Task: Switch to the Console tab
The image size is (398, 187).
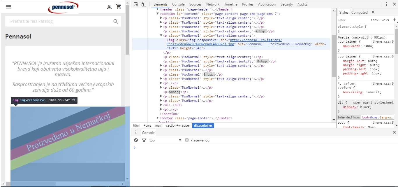Action: tap(178, 4)
